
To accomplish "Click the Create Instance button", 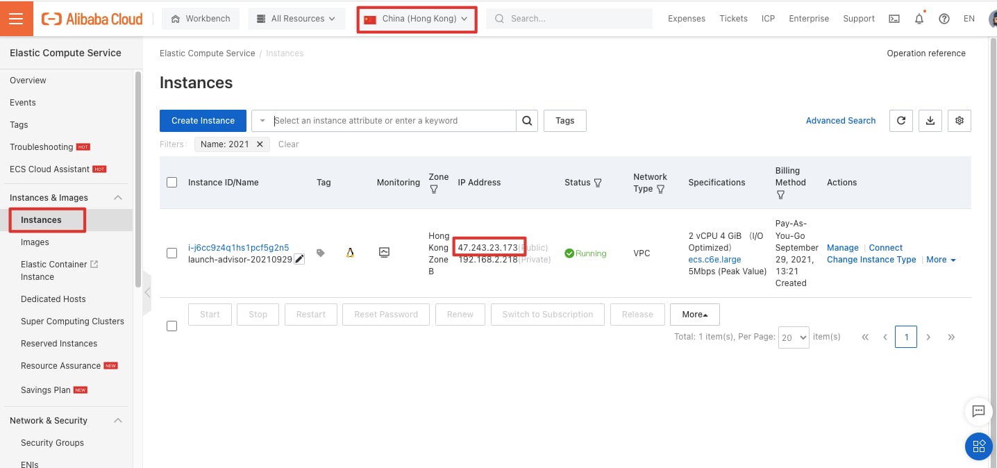I will tap(203, 121).
